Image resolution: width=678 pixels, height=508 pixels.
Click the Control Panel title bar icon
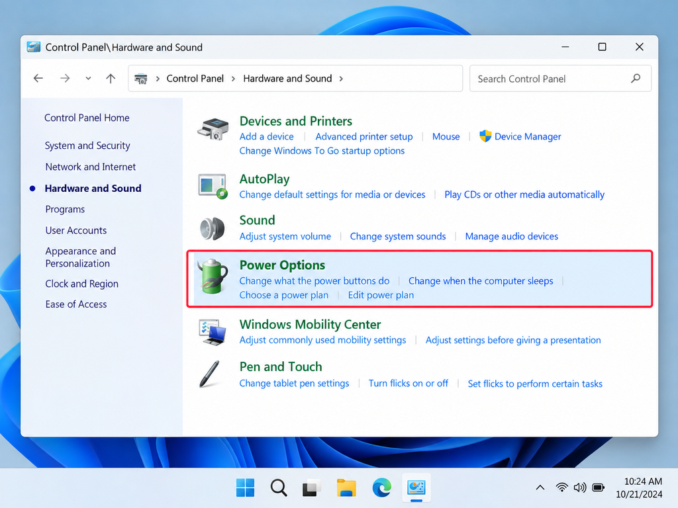[33, 47]
